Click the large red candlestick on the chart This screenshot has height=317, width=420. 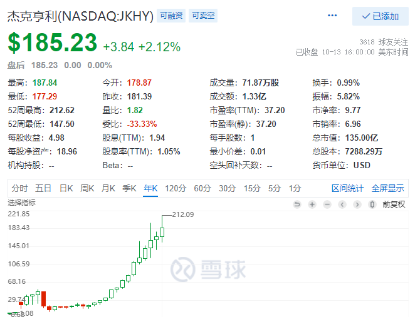(x=43, y=299)
